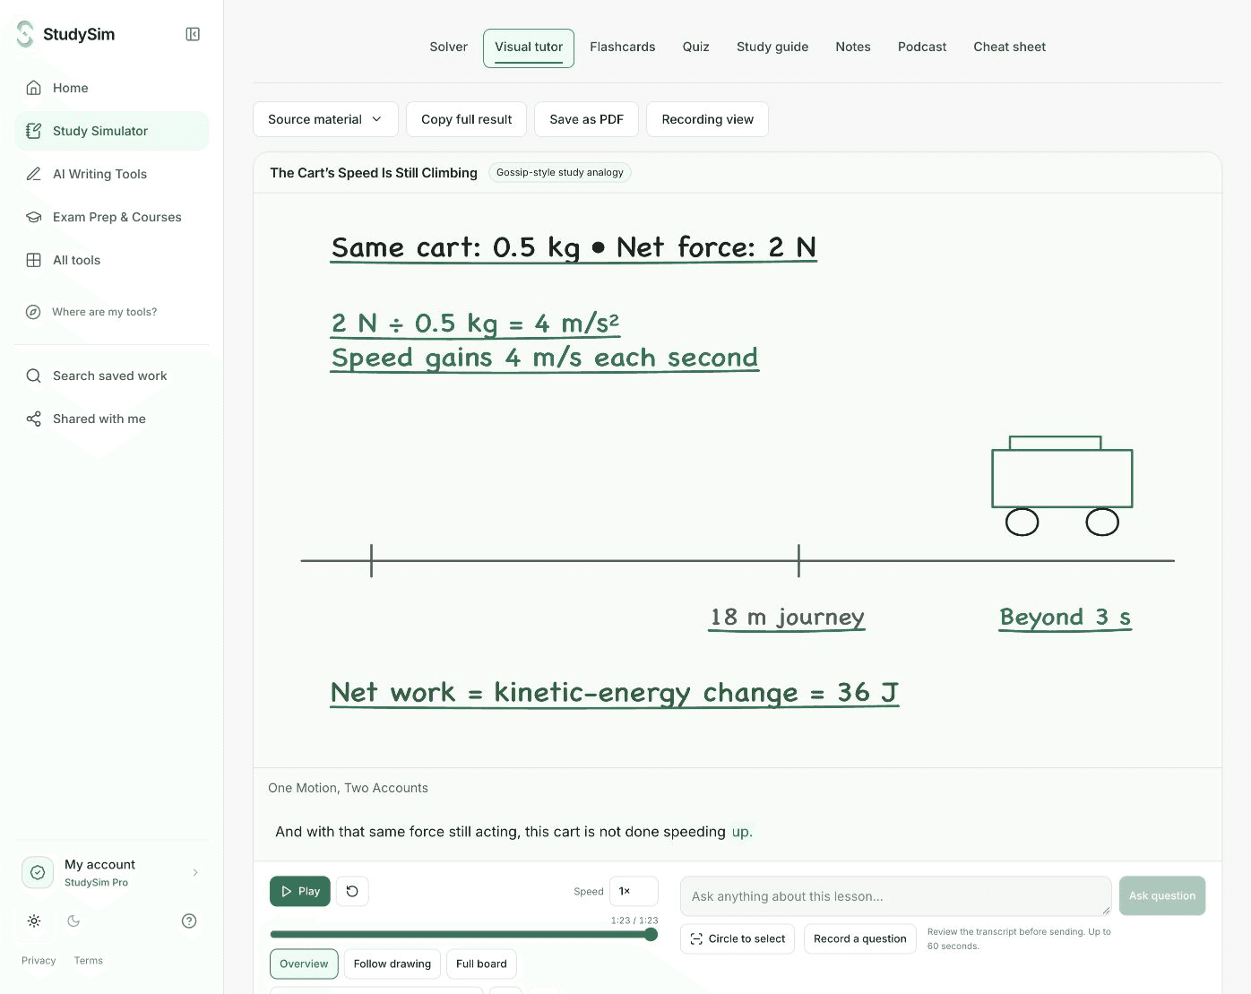Go to the Quiz tab

696,47
